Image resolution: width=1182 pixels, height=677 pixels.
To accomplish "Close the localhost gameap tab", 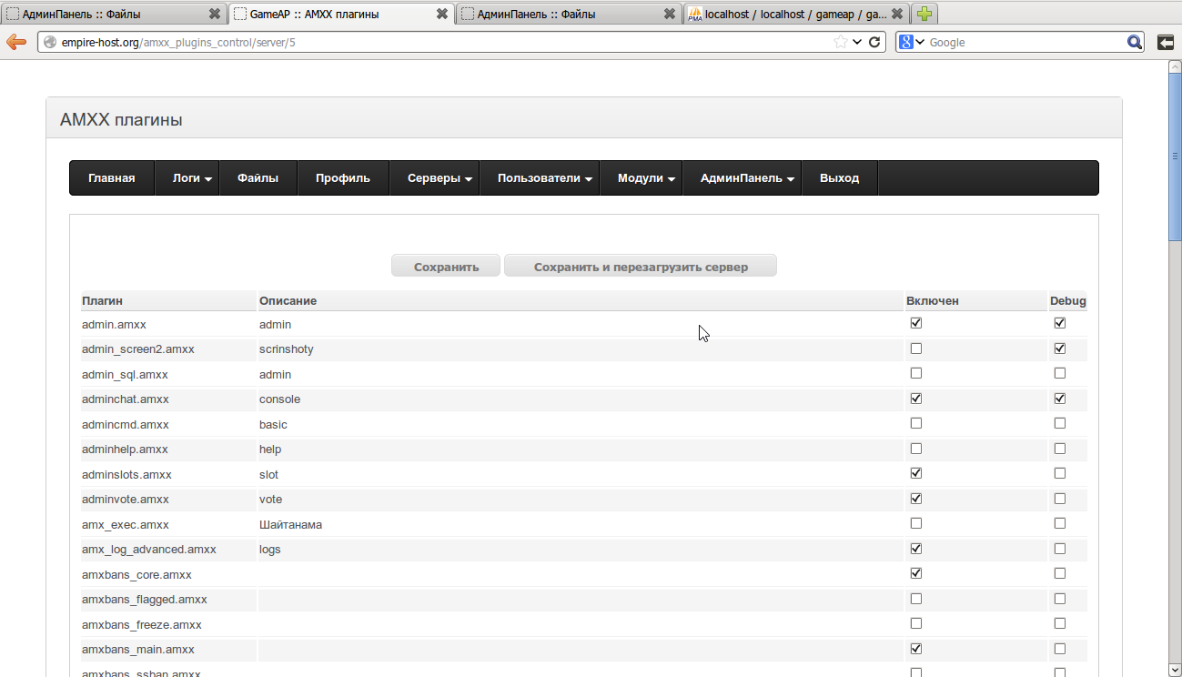I will 897,14.
